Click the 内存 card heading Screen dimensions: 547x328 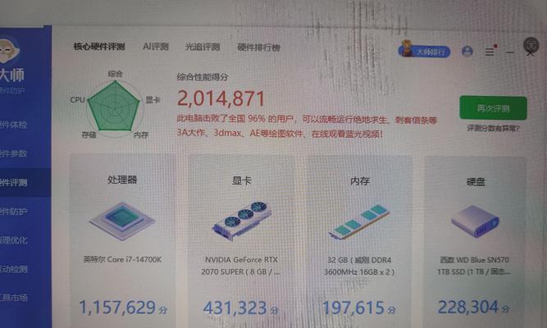tap(360, 181)
